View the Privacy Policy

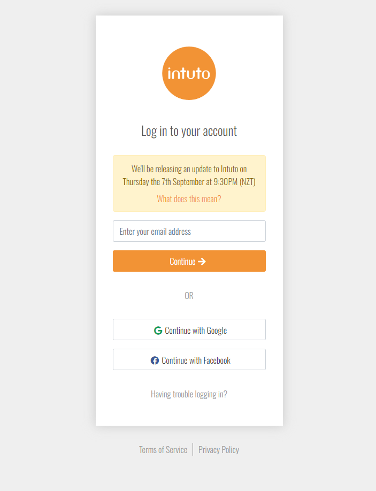click(218, 449)
